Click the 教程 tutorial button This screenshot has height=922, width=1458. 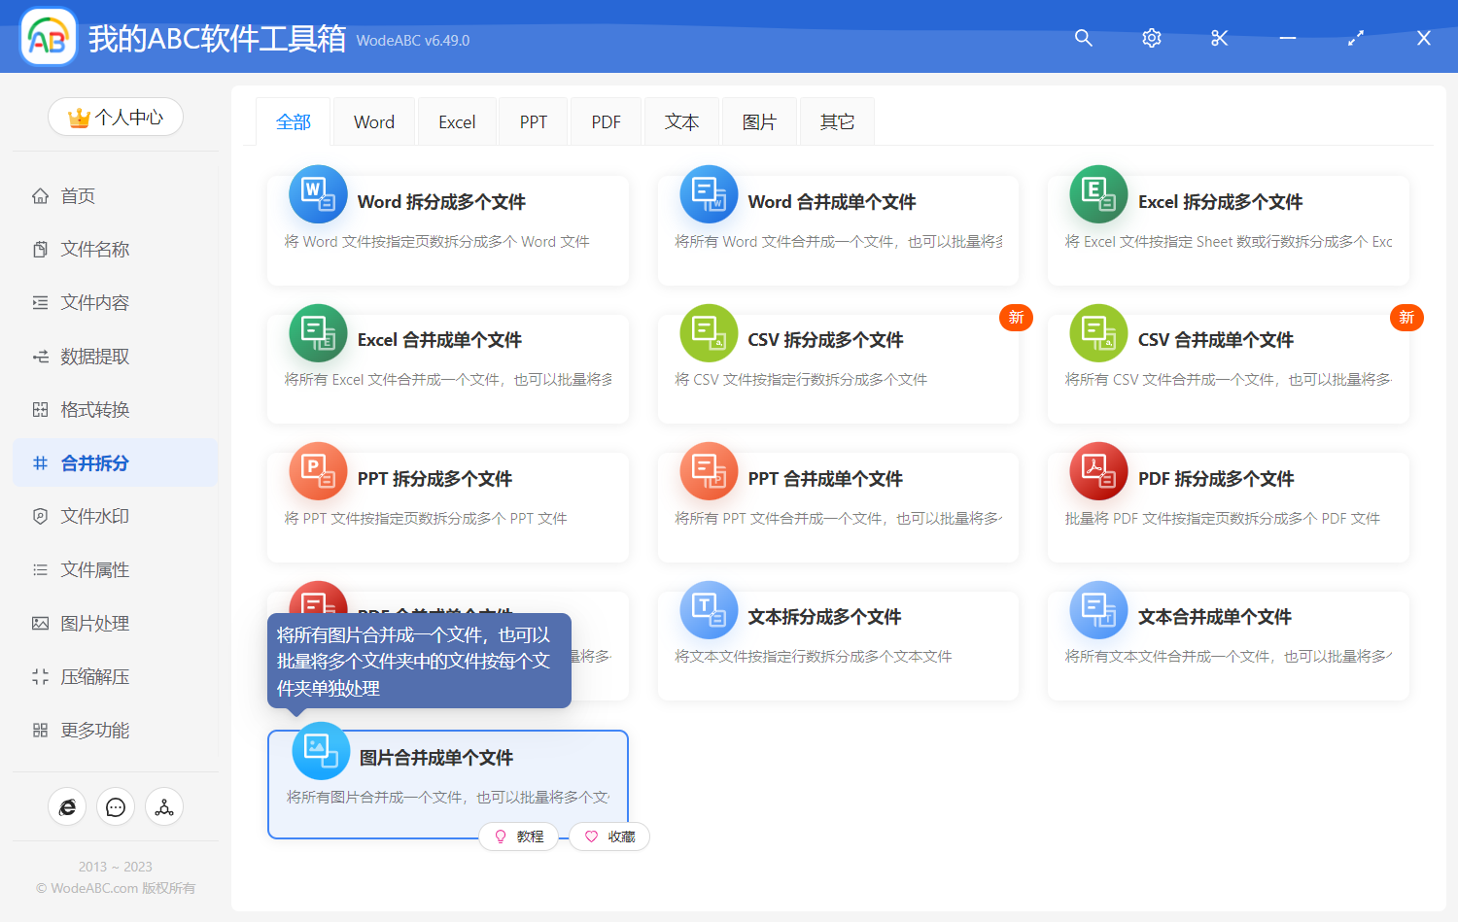[x=519, y=837]
